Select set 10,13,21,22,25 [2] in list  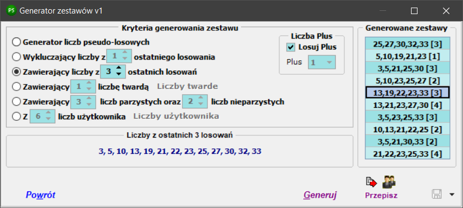(407, 129)
